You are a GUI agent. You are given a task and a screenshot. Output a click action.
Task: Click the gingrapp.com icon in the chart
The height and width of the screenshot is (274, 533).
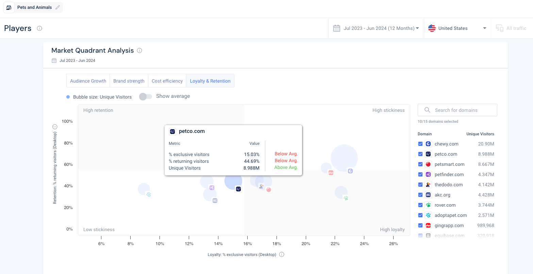tap(331, 173)
